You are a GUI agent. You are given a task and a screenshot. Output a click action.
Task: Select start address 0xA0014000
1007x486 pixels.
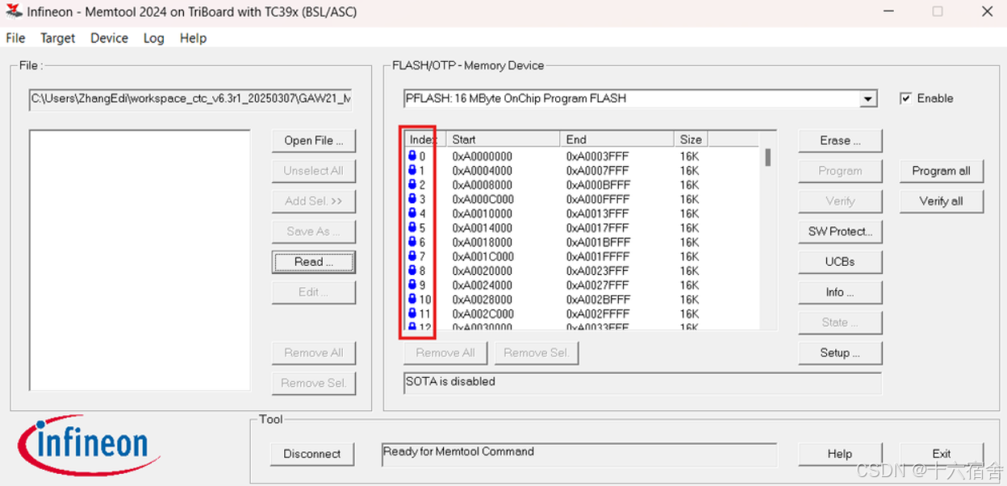(x=483, y=228)
